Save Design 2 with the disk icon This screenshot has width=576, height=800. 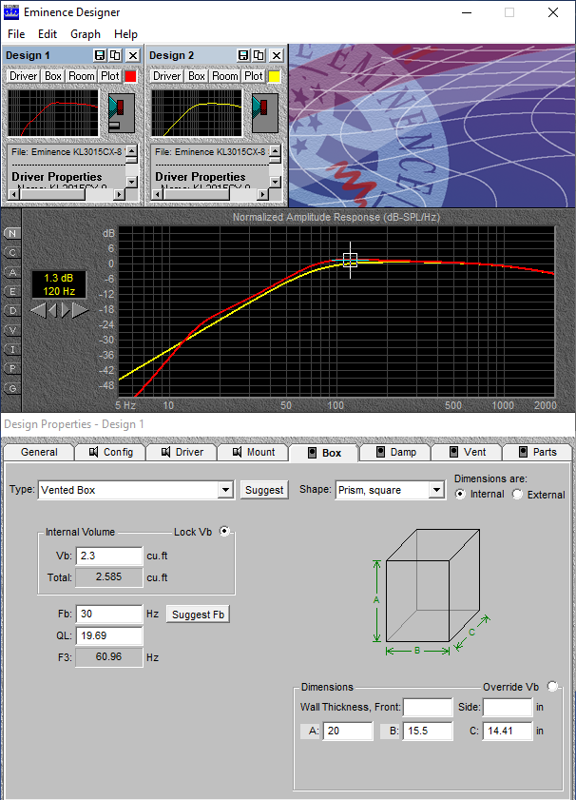tap(243, 55)
